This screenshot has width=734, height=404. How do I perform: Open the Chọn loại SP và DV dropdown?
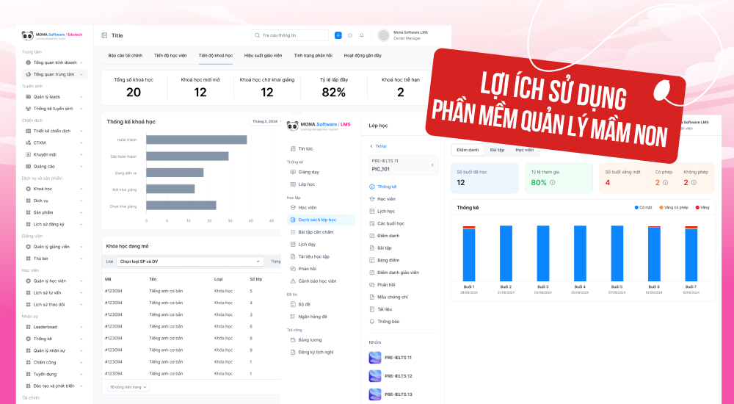190,261
